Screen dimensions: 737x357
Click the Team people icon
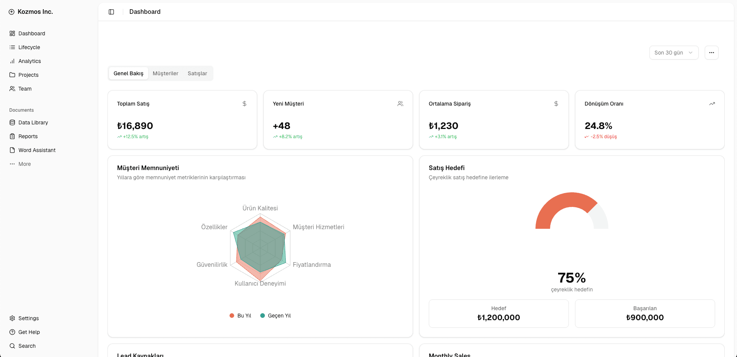point(12,89)
